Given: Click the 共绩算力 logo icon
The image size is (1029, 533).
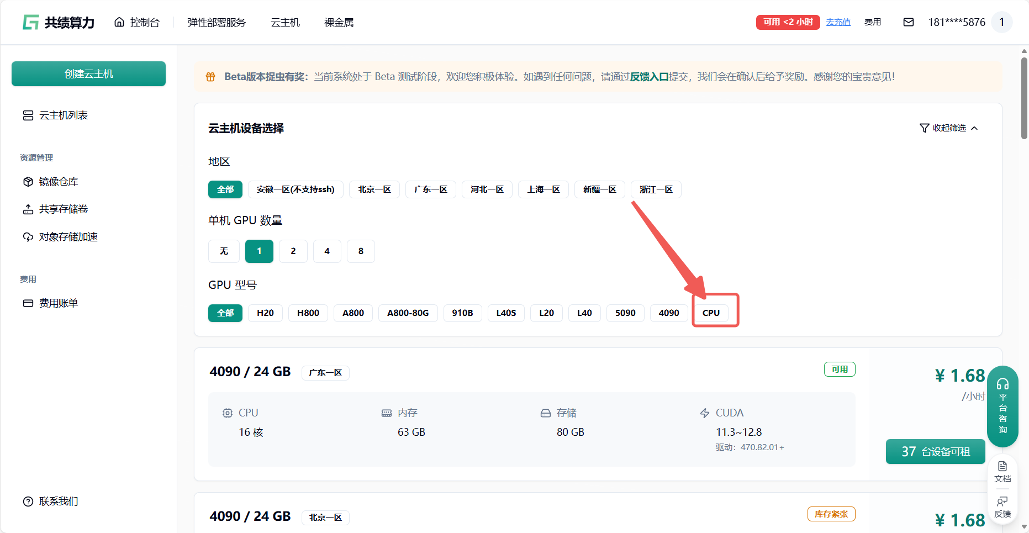Looking at the screenshot, I should (x=30, y=22).
